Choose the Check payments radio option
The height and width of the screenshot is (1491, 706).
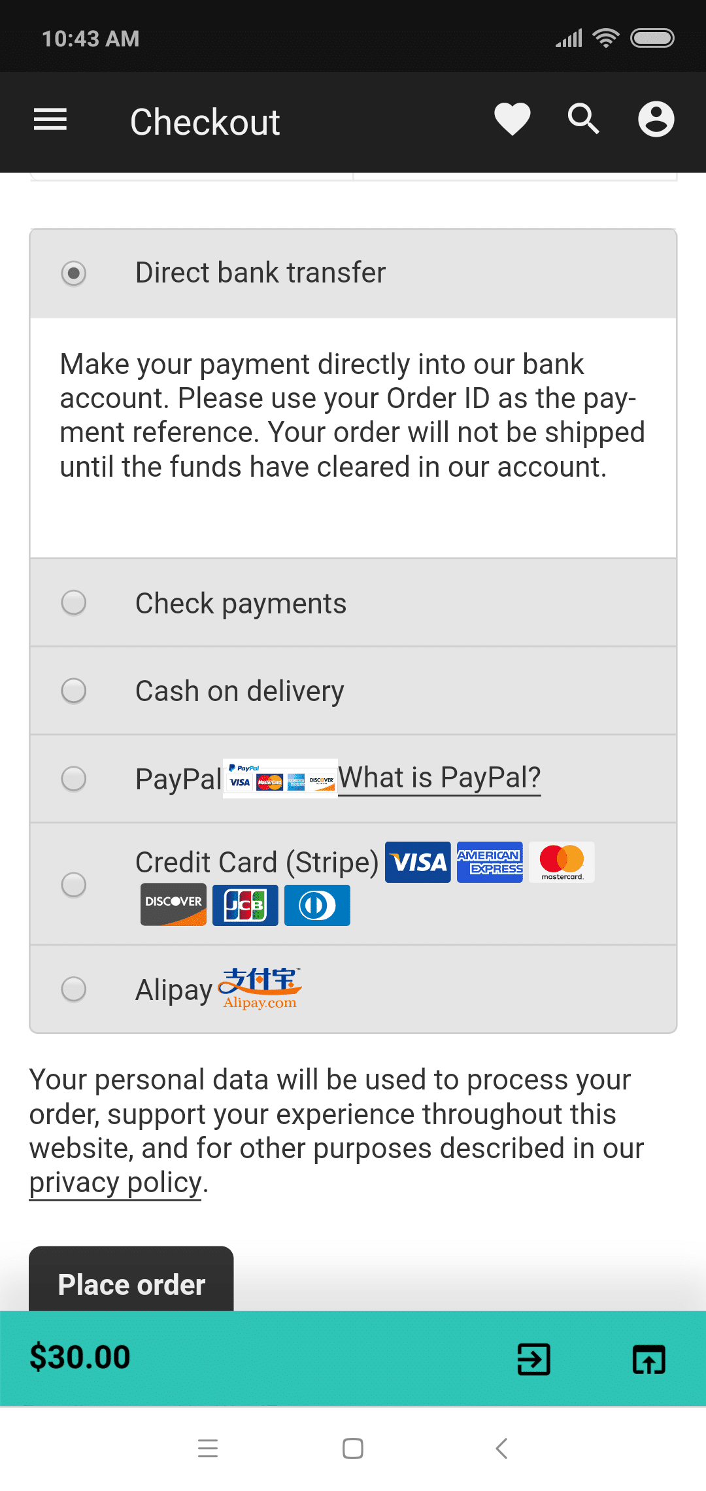click(74, 602)
